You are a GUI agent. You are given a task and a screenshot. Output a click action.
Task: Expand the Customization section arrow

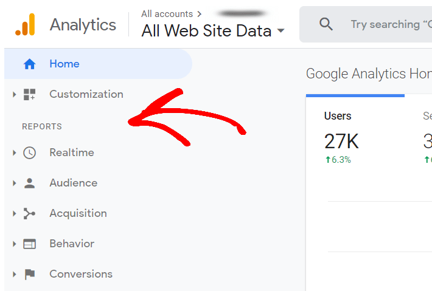coord(15,95)
